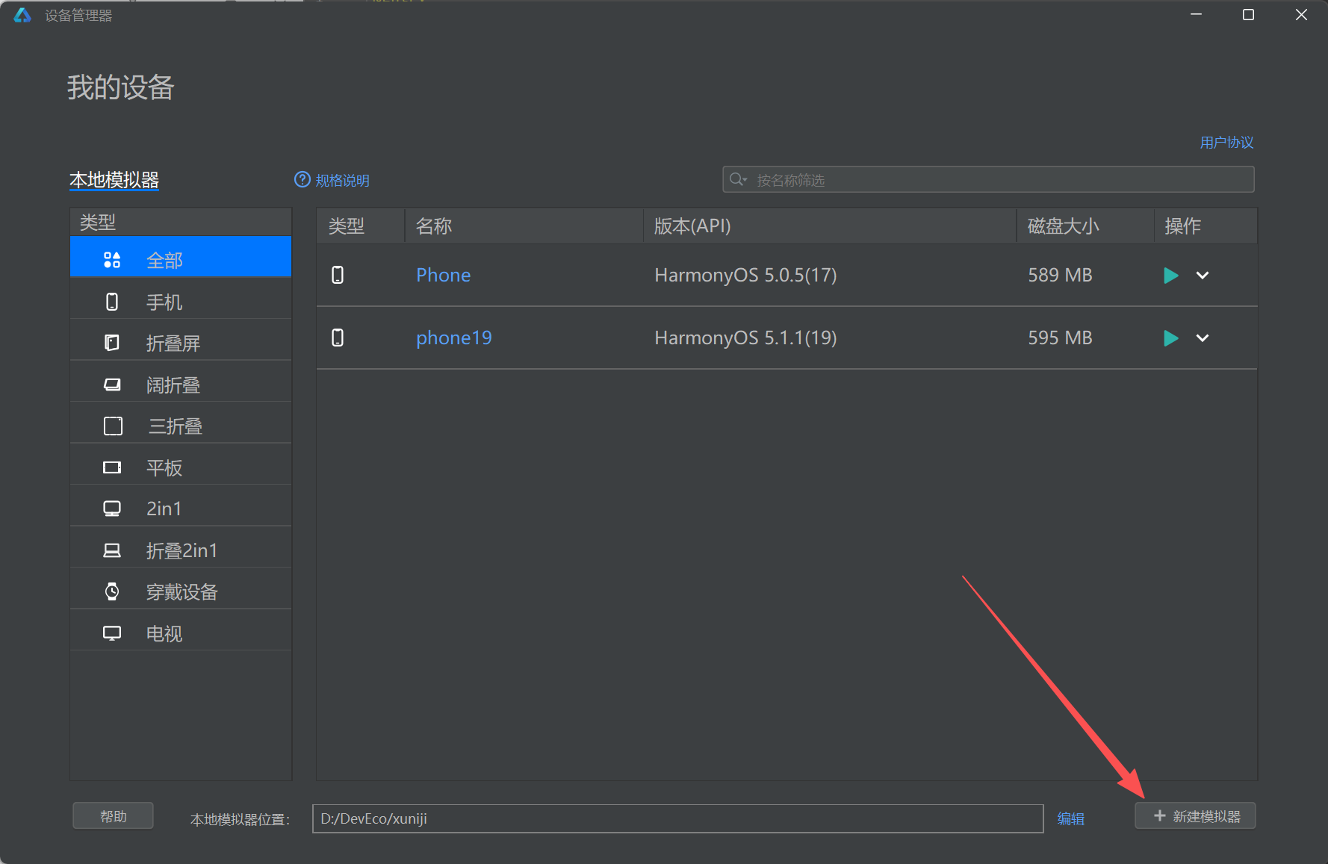This screenshot has height=864, width=1328.
Task: Click the 本地模拟器位置 label
Action: (x=240, y=820)
